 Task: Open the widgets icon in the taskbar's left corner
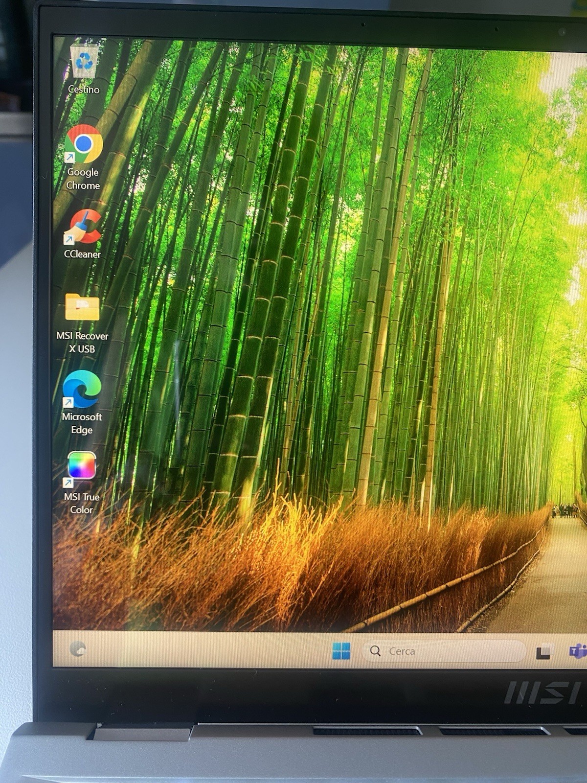pyautogui.click(x=78, y=649)
